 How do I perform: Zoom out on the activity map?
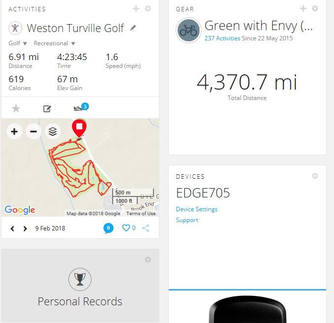33,131
